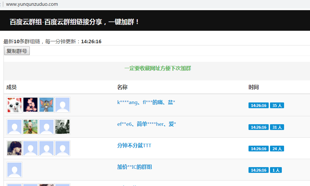Click the 成员 column header
The width and height of the screenshot is (310, 186).
[x=12, y=87]
